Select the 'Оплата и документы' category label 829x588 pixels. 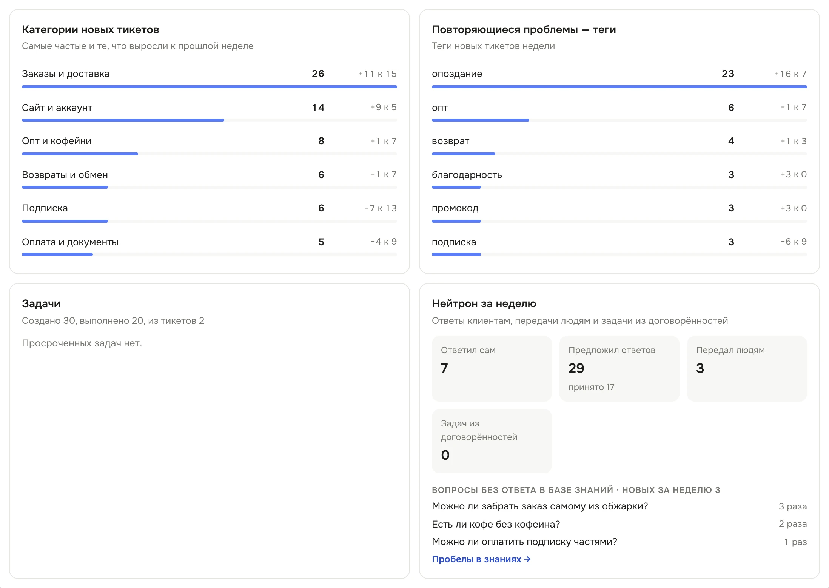[70, 242]
